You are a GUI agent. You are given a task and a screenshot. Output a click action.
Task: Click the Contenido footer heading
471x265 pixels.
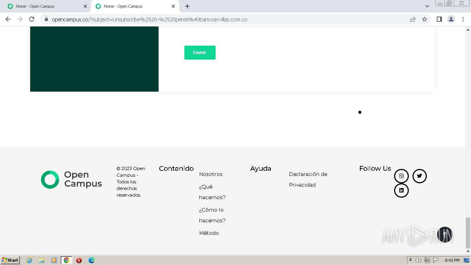point(176,169)
